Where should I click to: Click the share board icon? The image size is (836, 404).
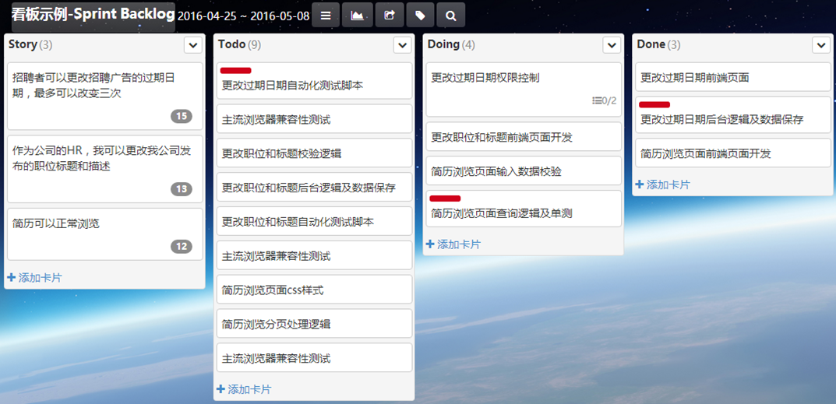click(x=390, y=15)
